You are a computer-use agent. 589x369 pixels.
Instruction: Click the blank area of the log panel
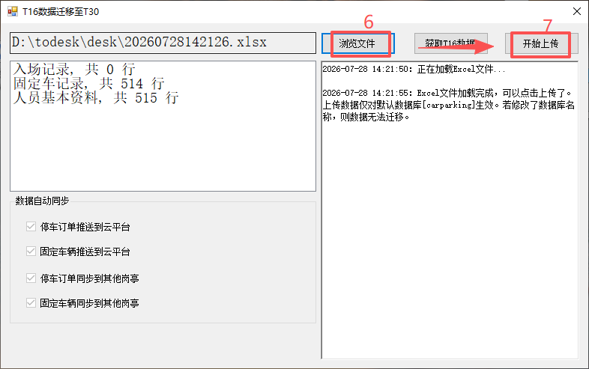tap(450, 240)
